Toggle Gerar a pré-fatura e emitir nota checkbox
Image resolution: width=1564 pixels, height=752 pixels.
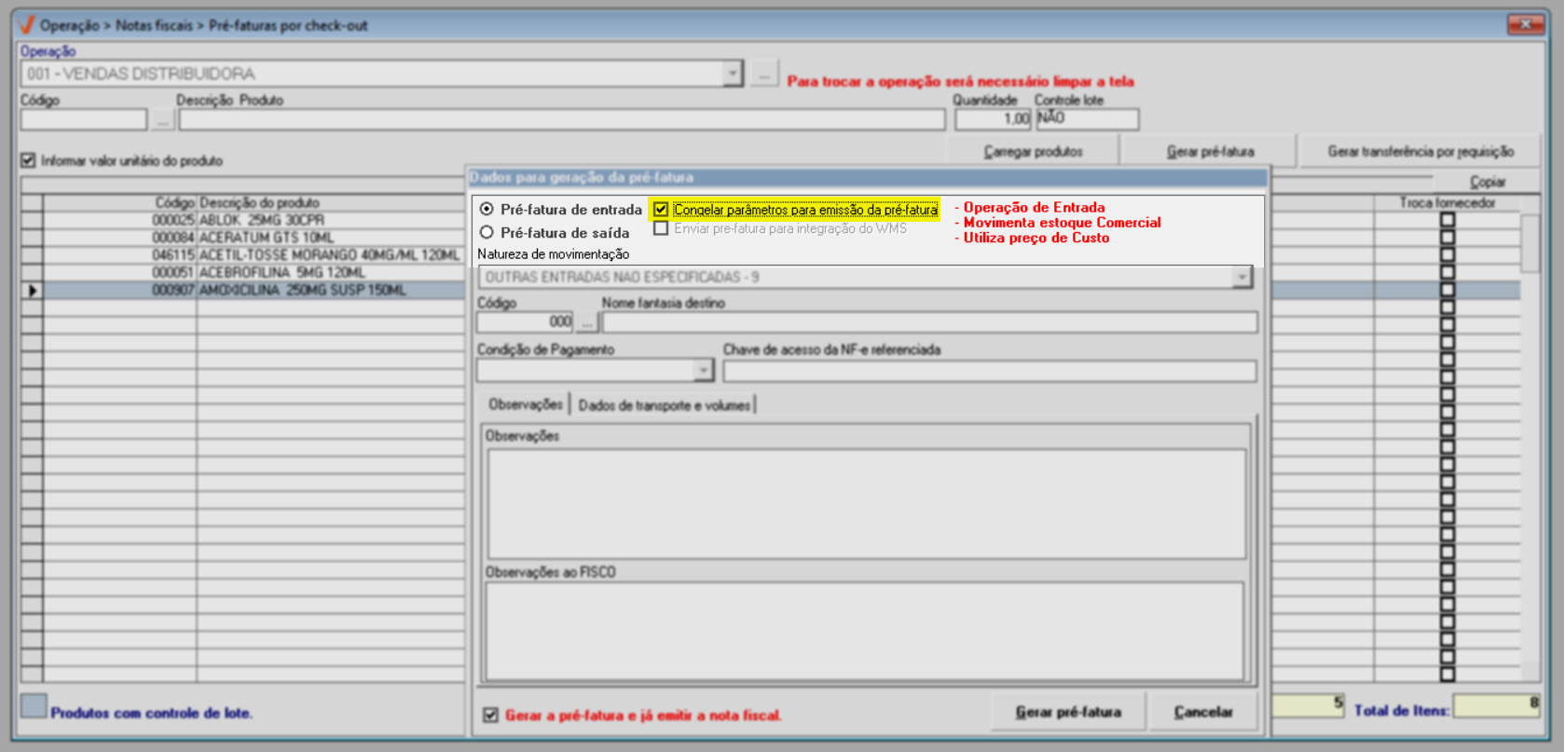(491, 715)
